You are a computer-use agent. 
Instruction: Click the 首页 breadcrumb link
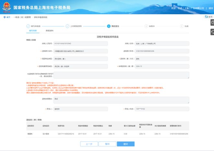click(8, 17)
